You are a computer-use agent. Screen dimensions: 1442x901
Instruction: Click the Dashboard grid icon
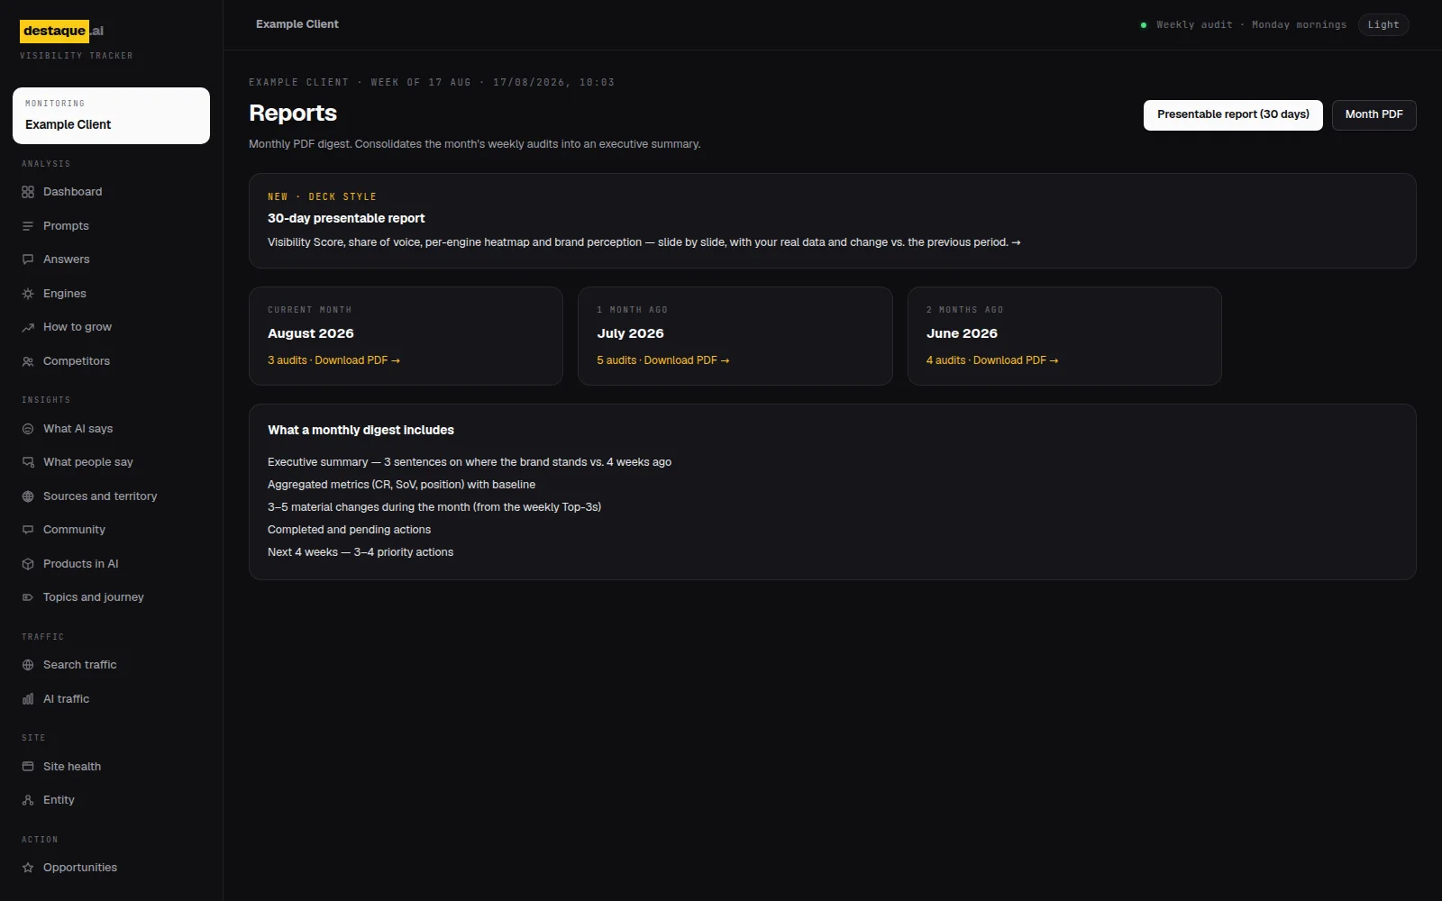[x=28, y=192]
